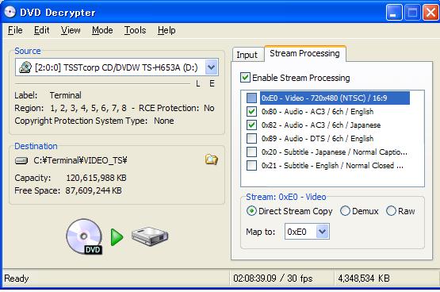Click the Ready status bar text

click(x=17, y=279)
